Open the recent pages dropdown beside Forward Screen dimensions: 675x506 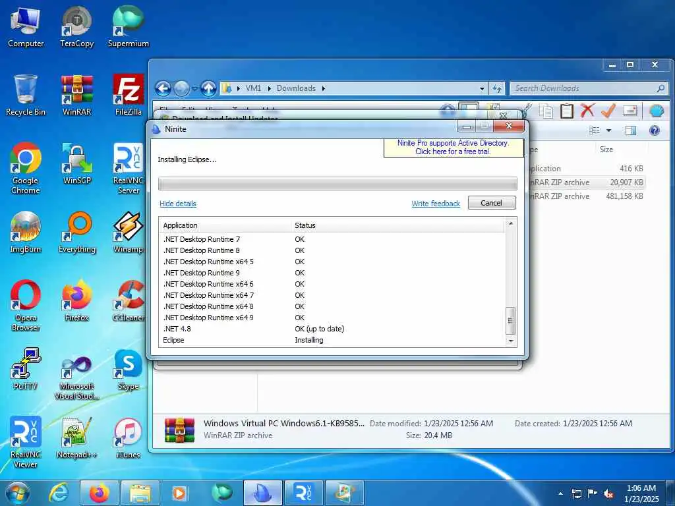pos(194,89)
